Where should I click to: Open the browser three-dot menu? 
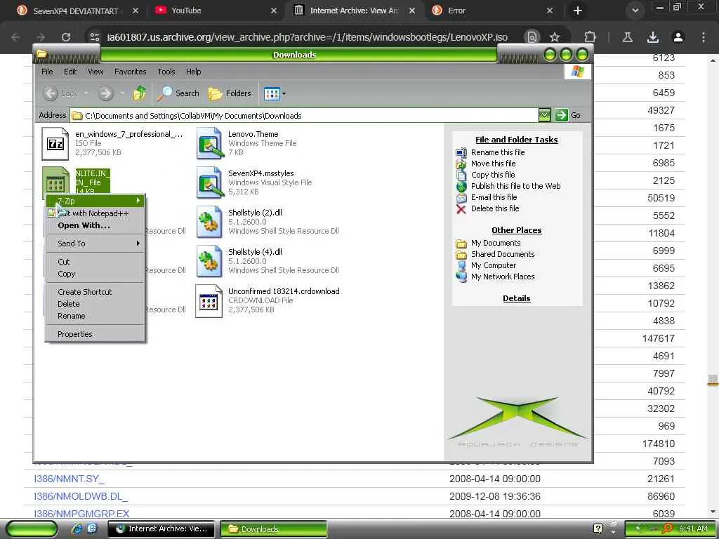point(704,37)
